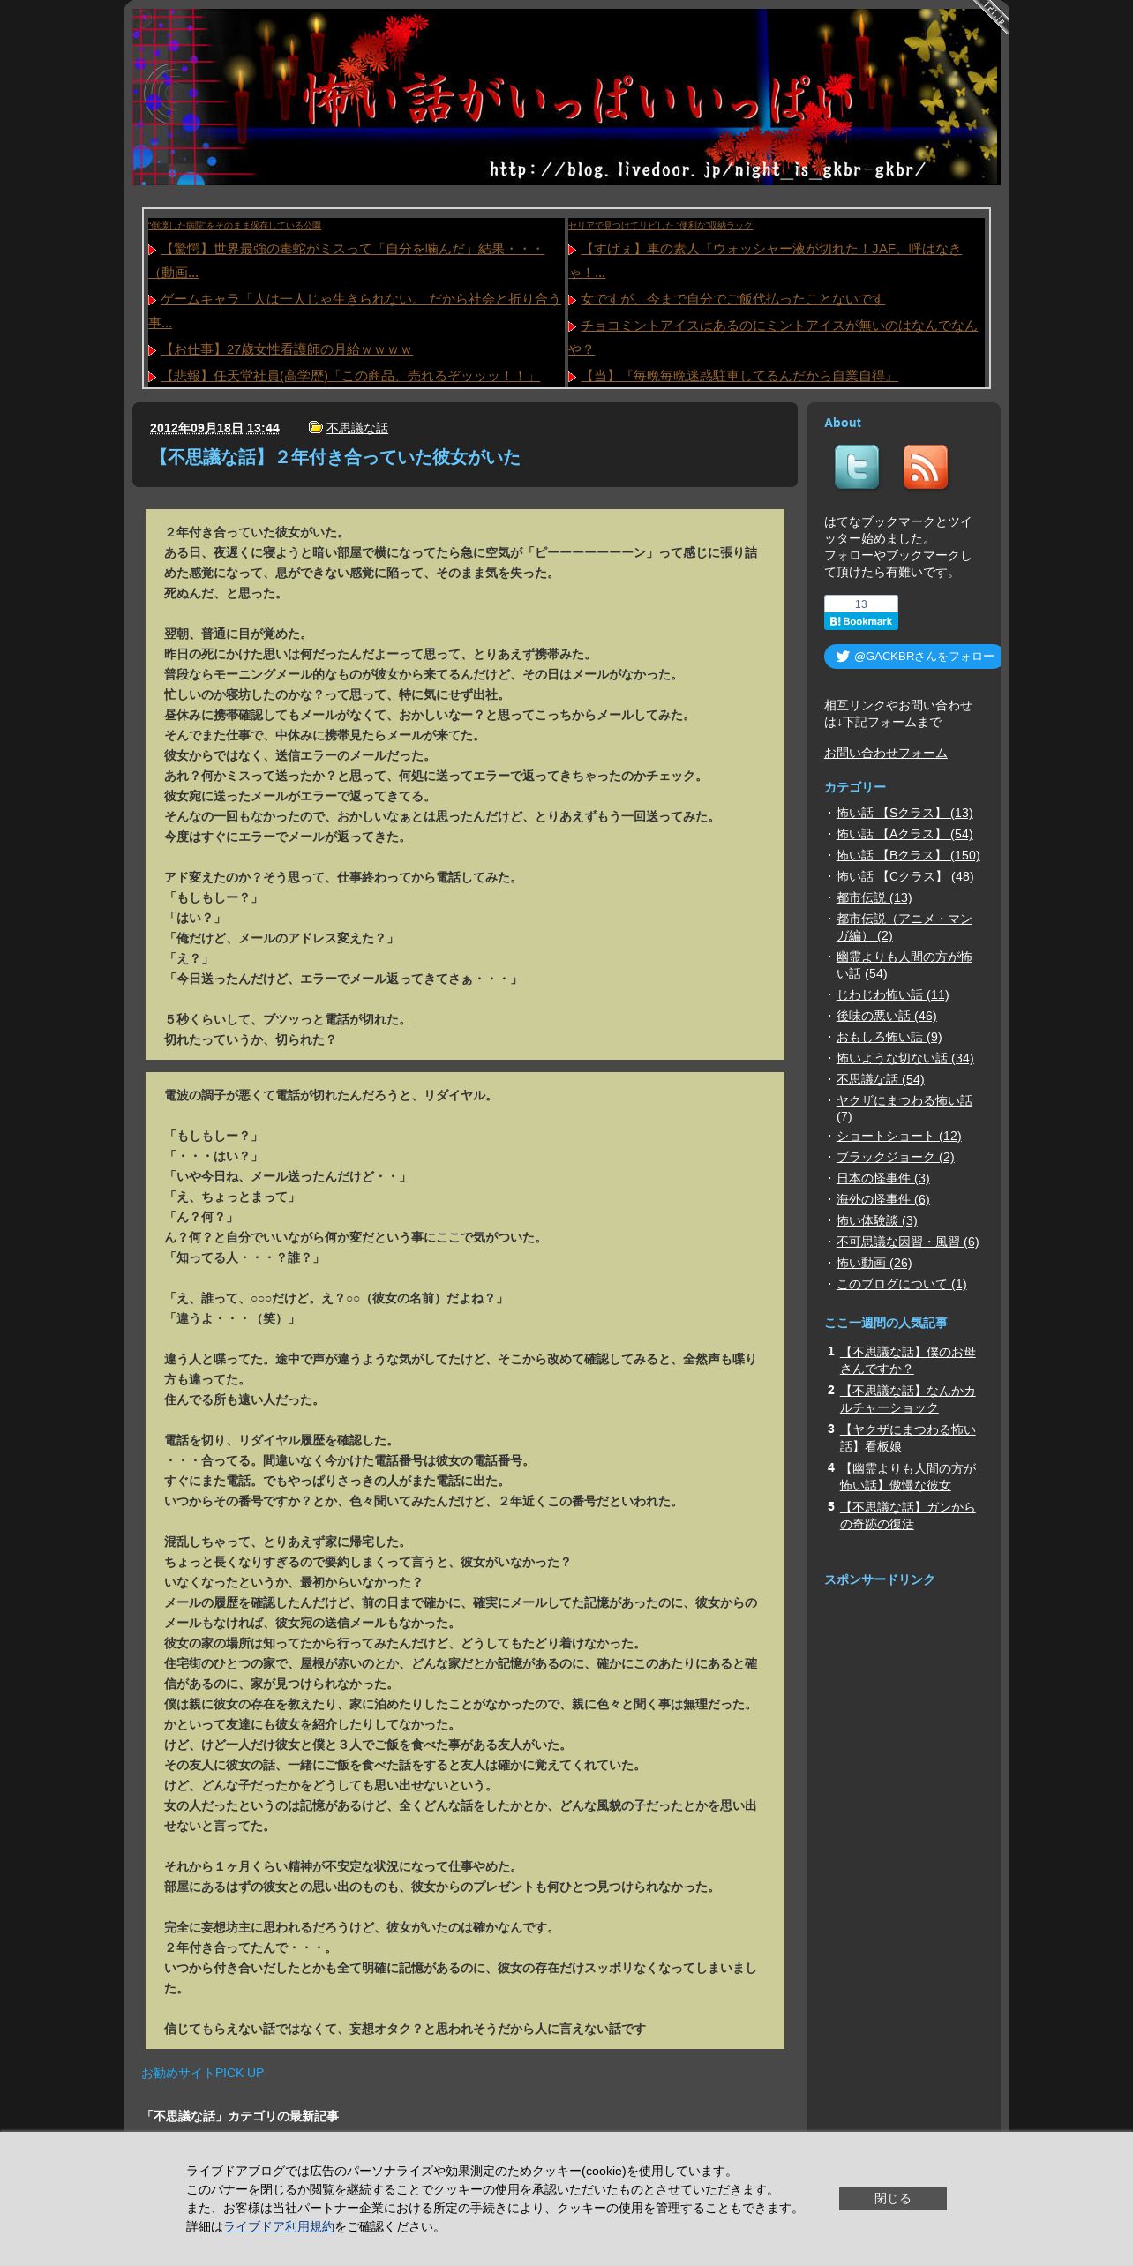Open 不可思議な因習・風習 (6) category
Image resolution: width=1133 pixels, height=2266 pixels.
pos(908,1242)
